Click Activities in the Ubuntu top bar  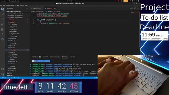coord(3,1)
